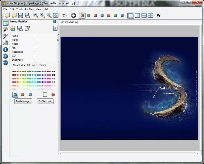Load a noise profile icon
The image size is (204, 164).
12,28
